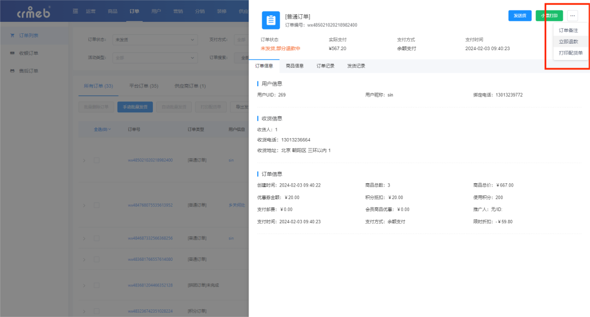Click the 未发货,部分退款中 order status text
The width and height of the screenshot is (590, 317).
(280, 49)
